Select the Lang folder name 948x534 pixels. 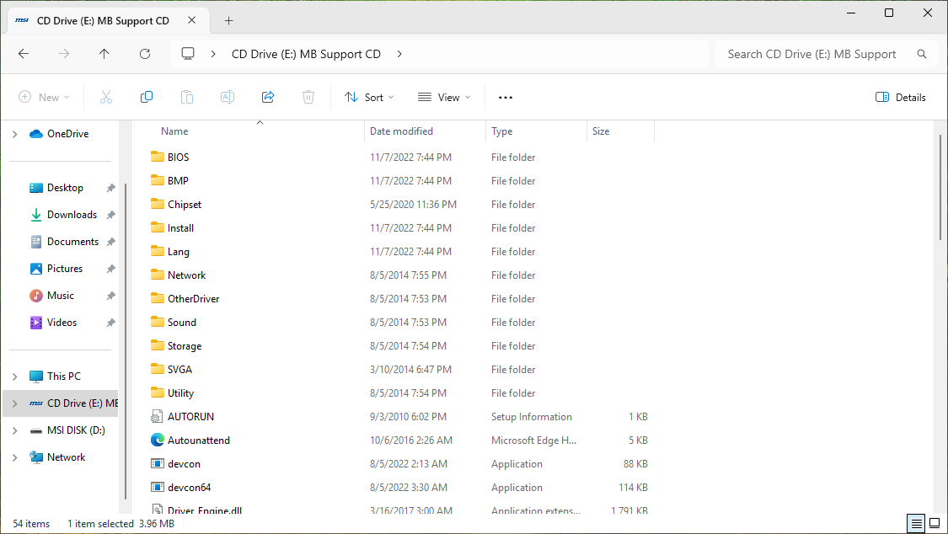coord(179,251)
